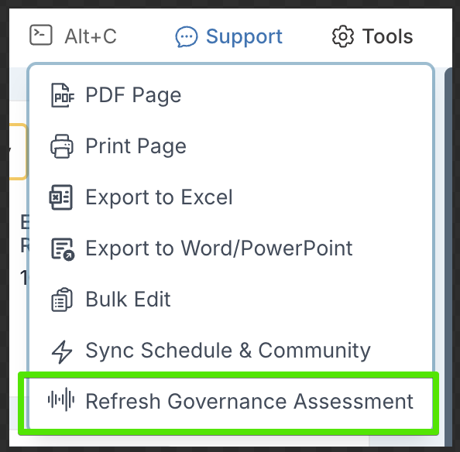This screenshot has height=452, width=460.
Task: Click the waveform Refresh Governance icon
Action: tap(61, 399)
